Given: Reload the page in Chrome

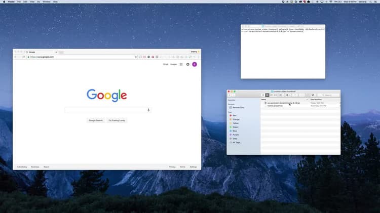Looking at the screenshot, I should pos(23,57).
